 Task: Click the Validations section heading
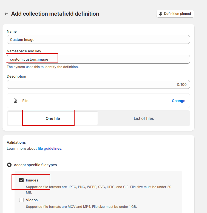(x=16, y=142)
